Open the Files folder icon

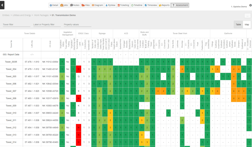83,5
